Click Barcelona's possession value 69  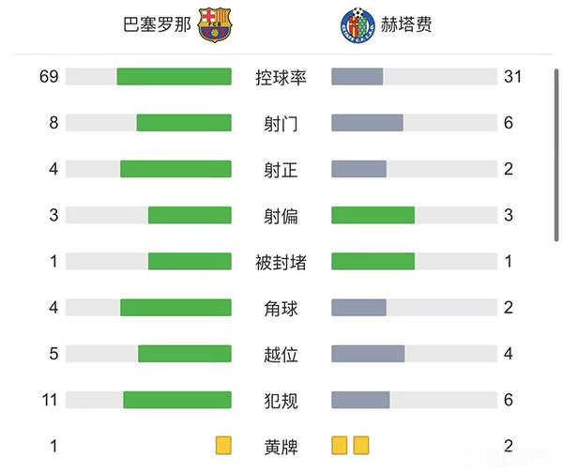coord(50,77)
